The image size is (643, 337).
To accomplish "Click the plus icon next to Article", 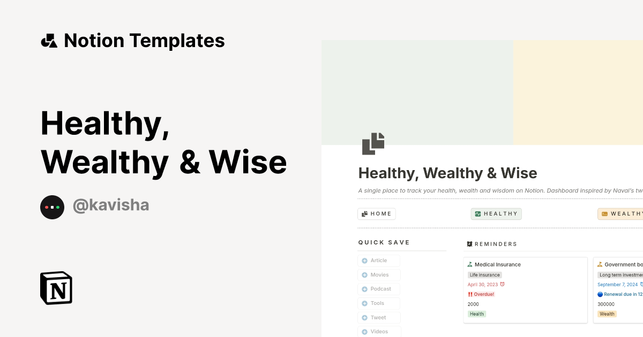I will [364, 261].
